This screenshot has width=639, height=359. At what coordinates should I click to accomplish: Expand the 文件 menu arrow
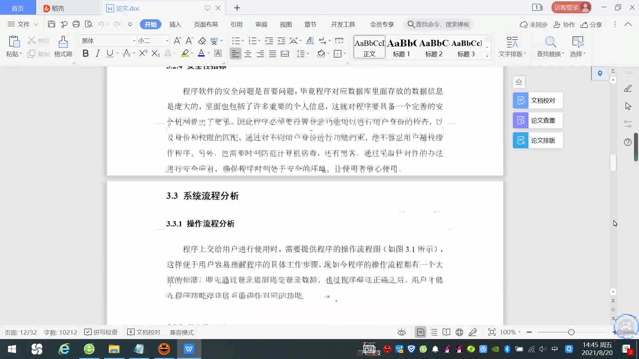36,25
